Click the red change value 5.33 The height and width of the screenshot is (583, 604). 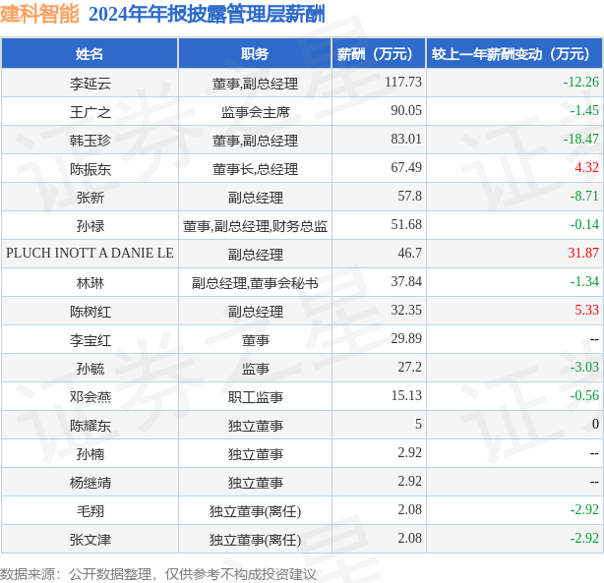(x=586, y=310)
